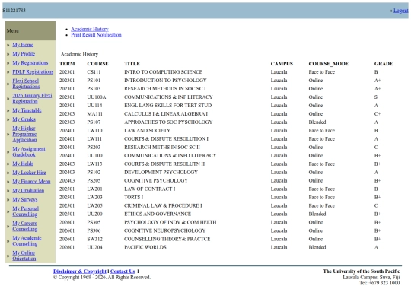
Task: Click the Contact Us link
Action: (x=123, y=271)
